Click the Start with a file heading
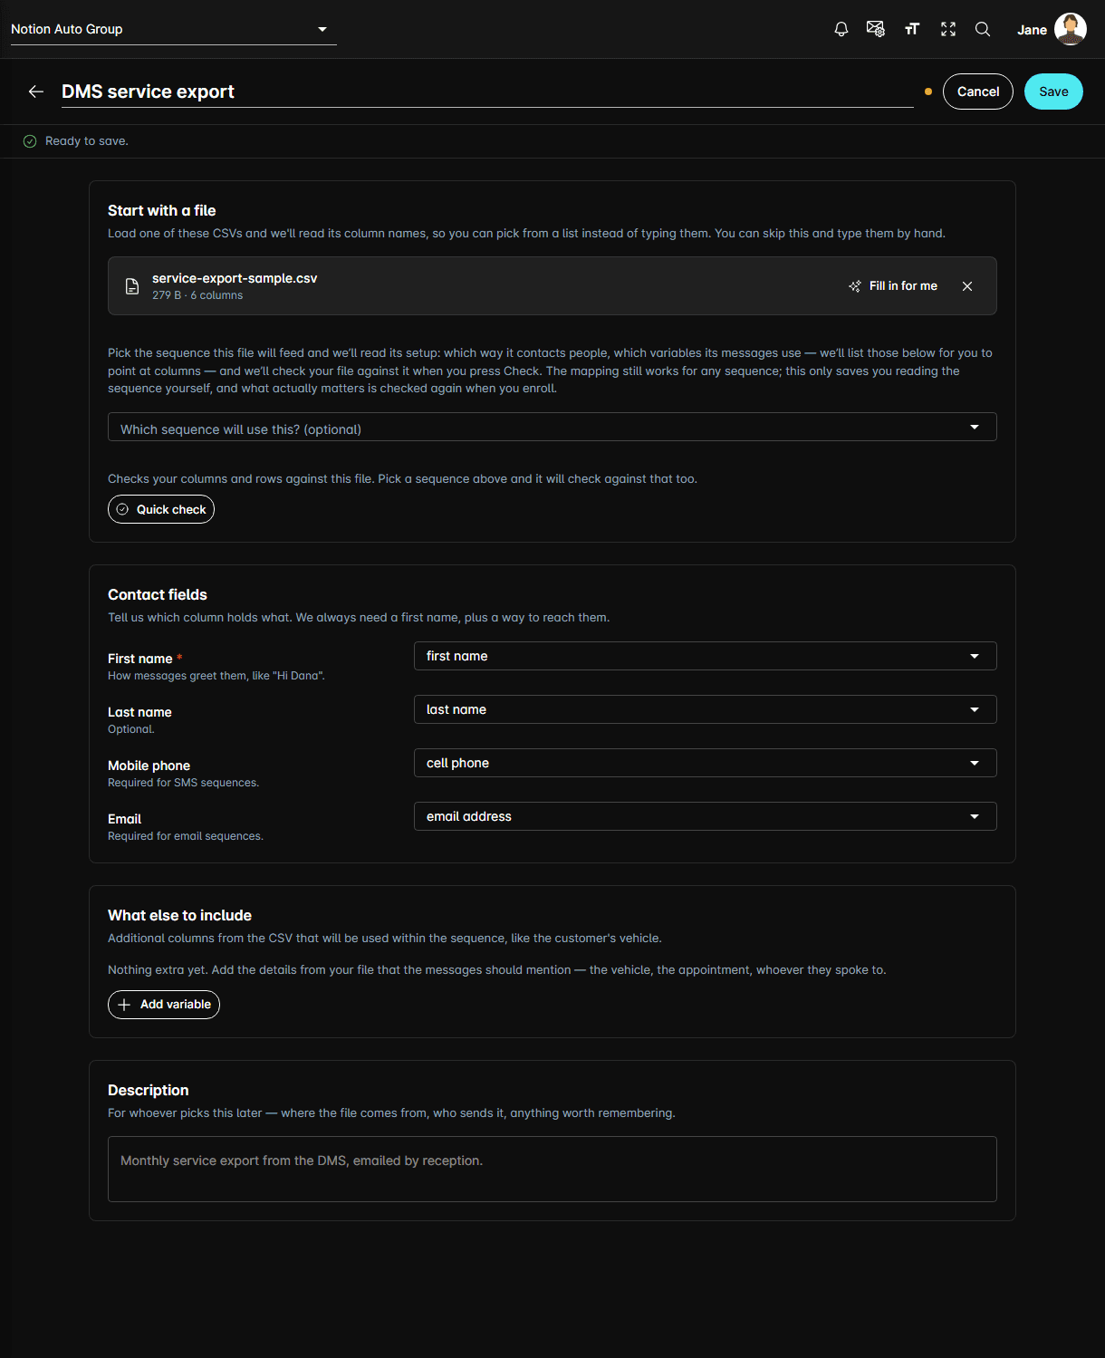 pyautogui.click(x=162, y=210)
